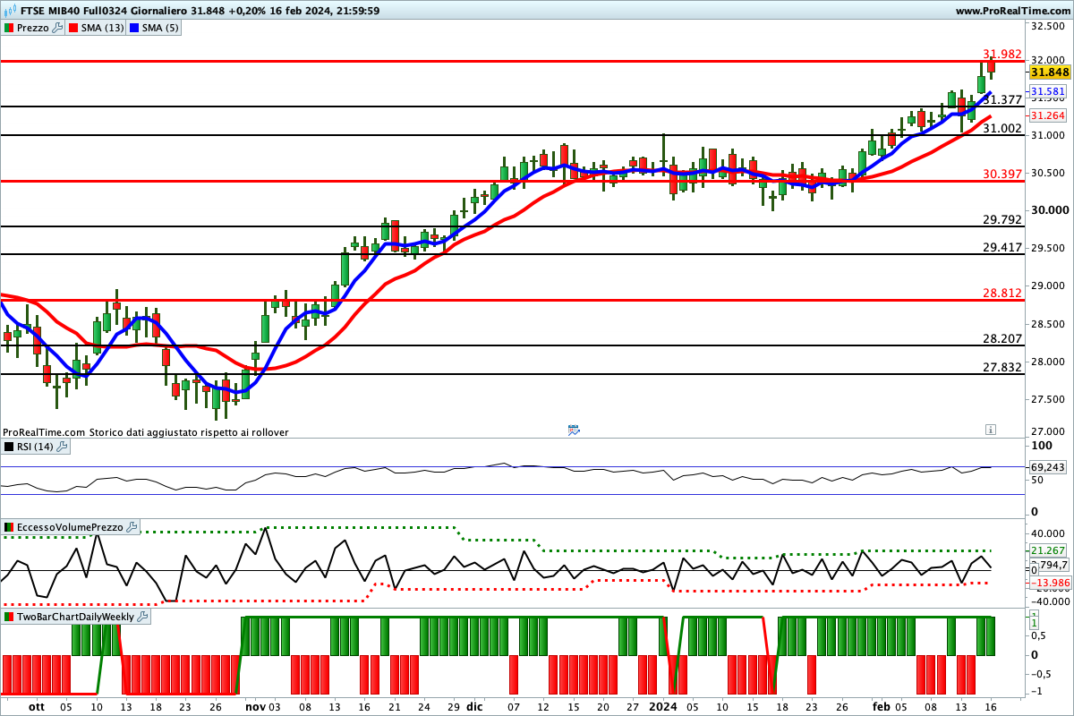Click the red level label 28.812

pos(1002,293)
